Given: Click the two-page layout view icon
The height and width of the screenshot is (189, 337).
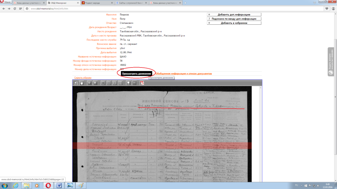Looking at the screenshot, I should pos(120,83).
